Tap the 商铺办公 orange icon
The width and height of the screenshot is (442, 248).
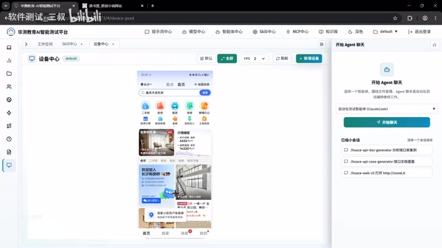[204, 106]
